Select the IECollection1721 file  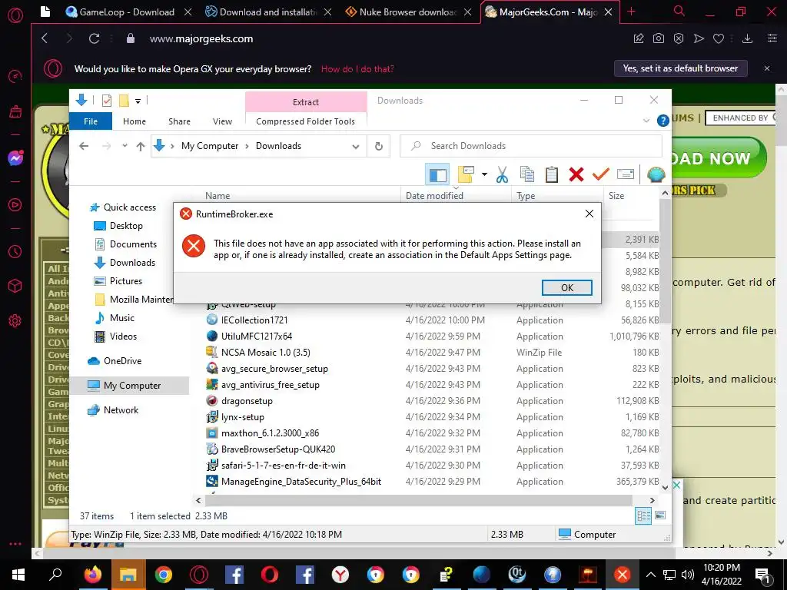(254, 320)
